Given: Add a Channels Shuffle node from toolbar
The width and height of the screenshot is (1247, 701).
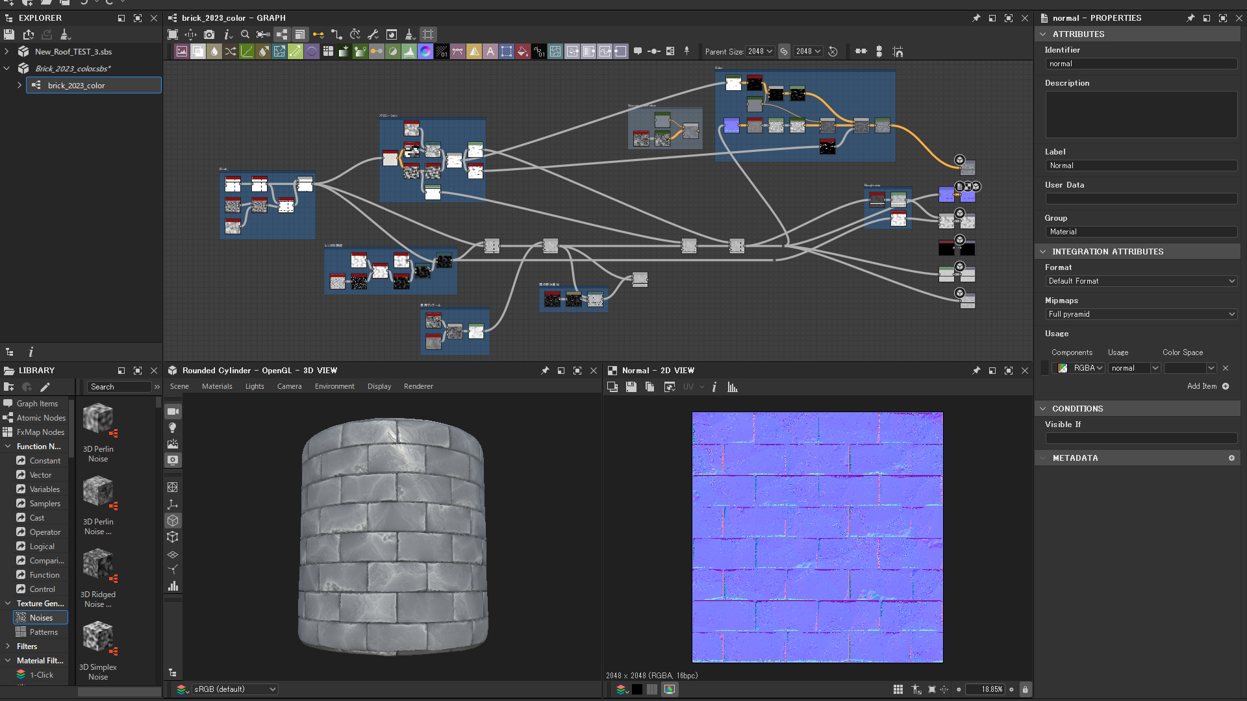Looking at the screenshot, I should 231,51.
